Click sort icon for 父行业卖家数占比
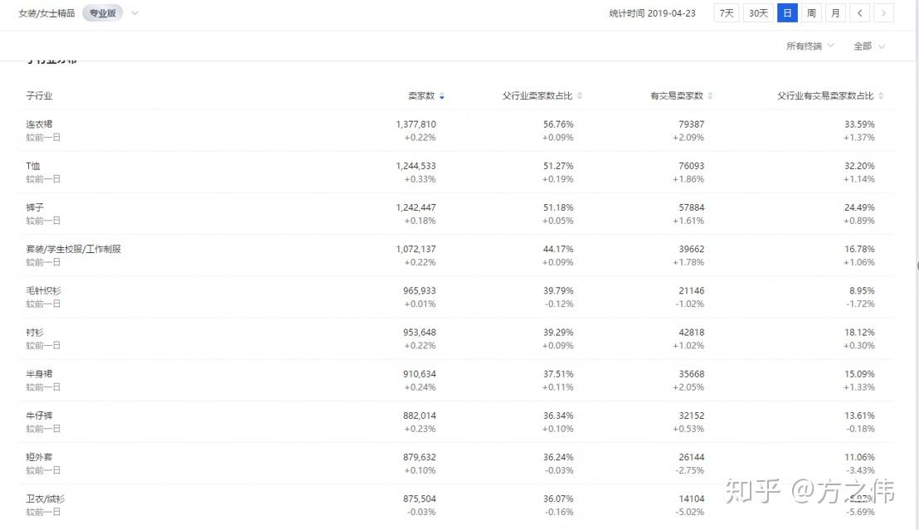This screenshot has width=919, height=530. pyautogui.click(x=580, y=96)
